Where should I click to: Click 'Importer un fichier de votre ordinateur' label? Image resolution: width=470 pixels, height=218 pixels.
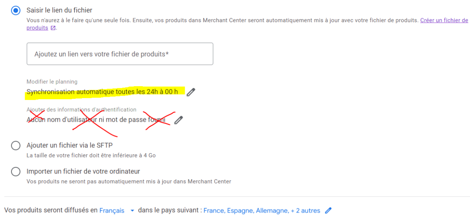tap(83, 172)
